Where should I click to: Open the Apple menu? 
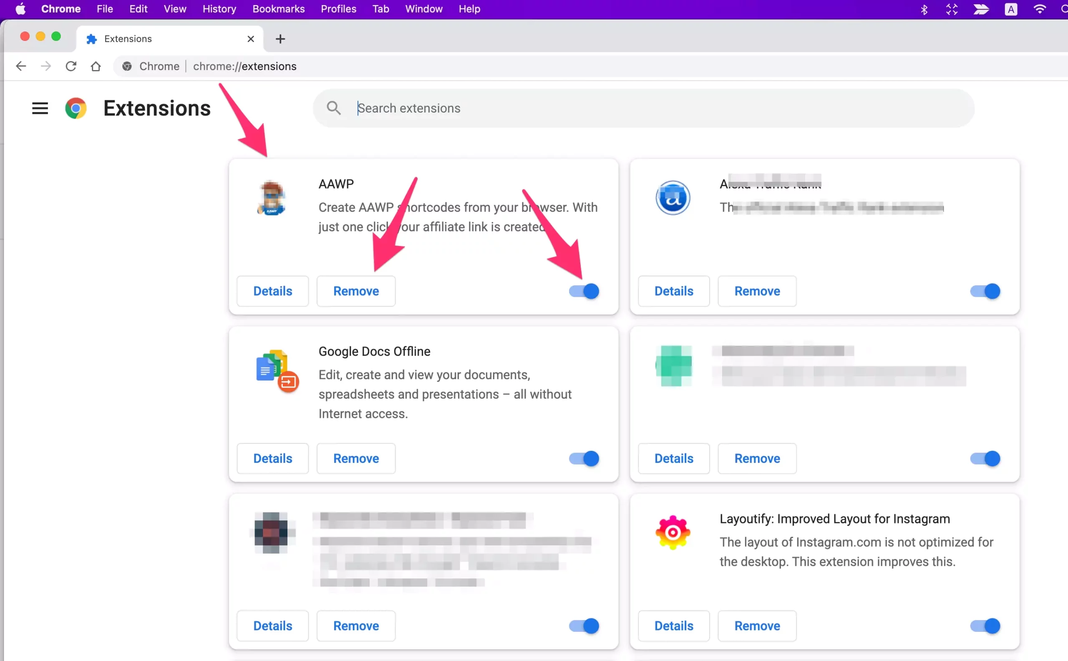20,9
